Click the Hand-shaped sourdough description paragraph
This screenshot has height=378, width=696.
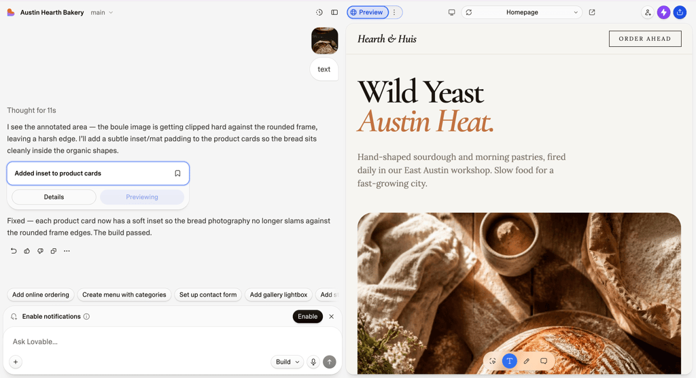[x=462, y=170]
